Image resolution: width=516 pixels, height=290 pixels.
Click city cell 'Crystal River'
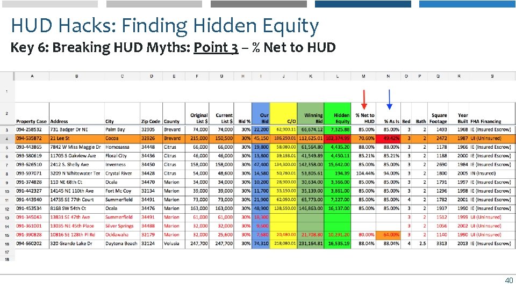[x=122, y=173]
